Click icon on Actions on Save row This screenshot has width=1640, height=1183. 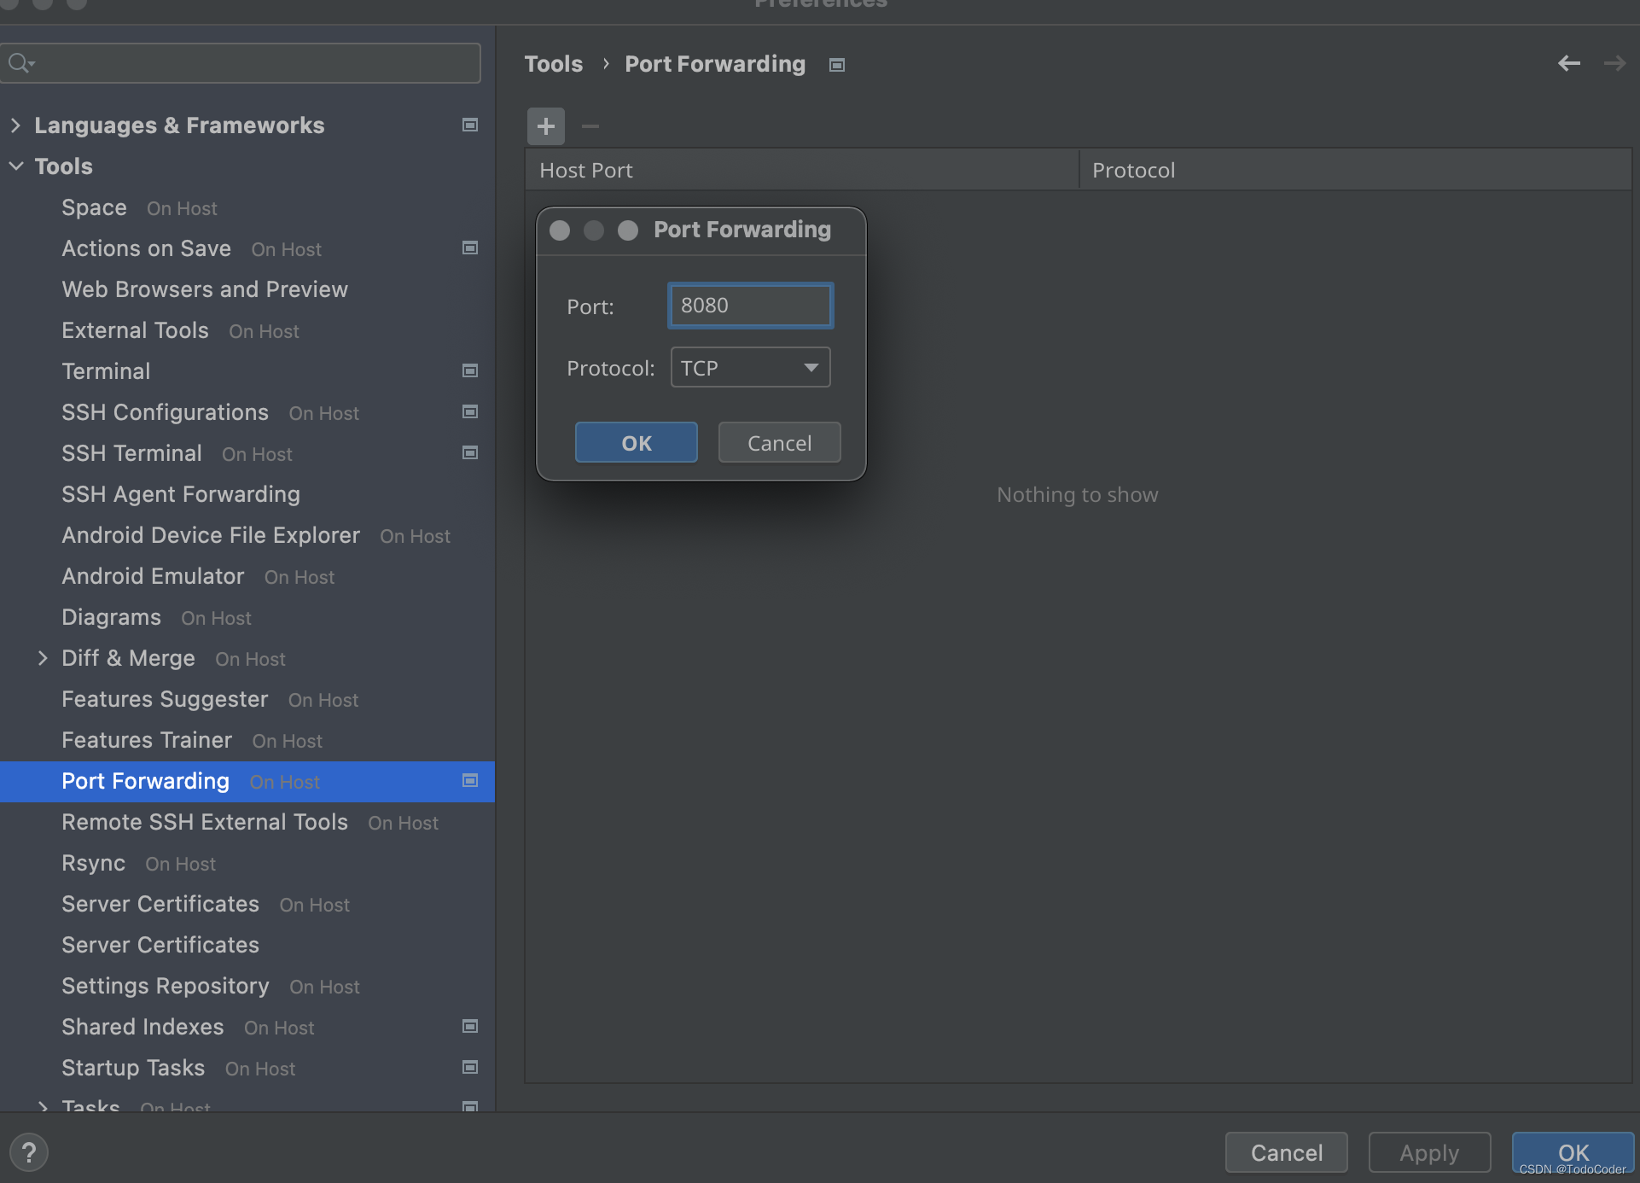pyautogui.click(x=469, y=248)
